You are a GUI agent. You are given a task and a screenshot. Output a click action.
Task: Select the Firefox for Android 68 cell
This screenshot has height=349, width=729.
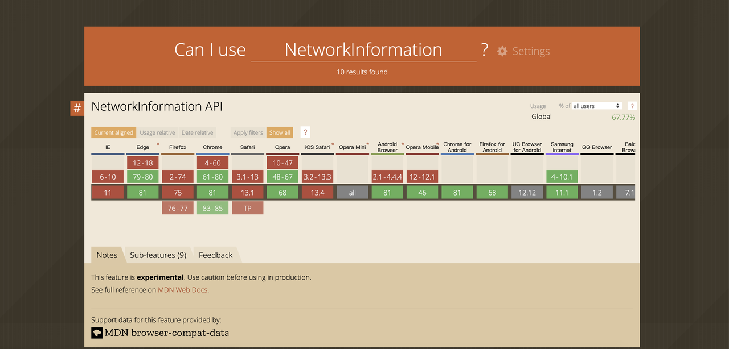coord(492,193)
